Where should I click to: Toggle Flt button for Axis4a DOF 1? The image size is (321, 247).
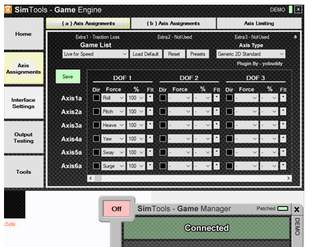(150, 139)
